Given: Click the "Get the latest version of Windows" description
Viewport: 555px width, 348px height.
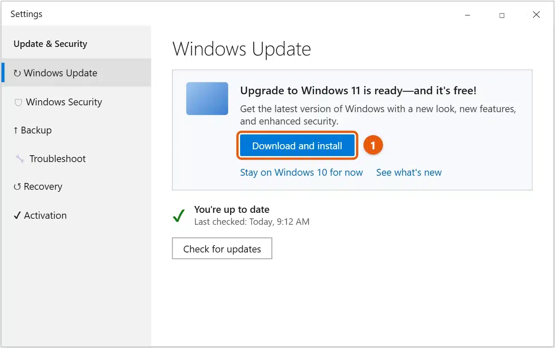Looking at the screenshot, I should coord(378,115).
